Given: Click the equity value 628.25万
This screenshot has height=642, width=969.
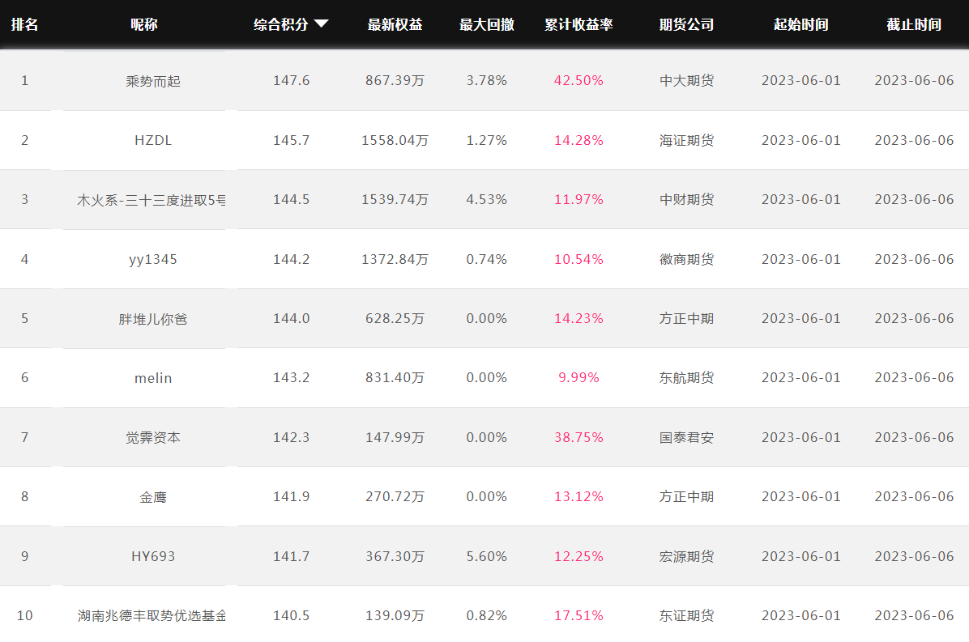Looking at the screenshot, I should 395,318.
